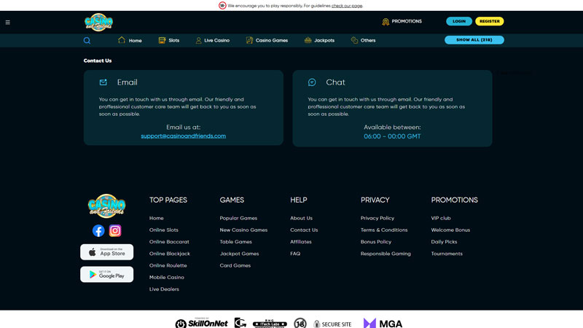The image size is (583, 328).
Task: Open the Responsible Gaming footer link
Action: pos(386,254)
